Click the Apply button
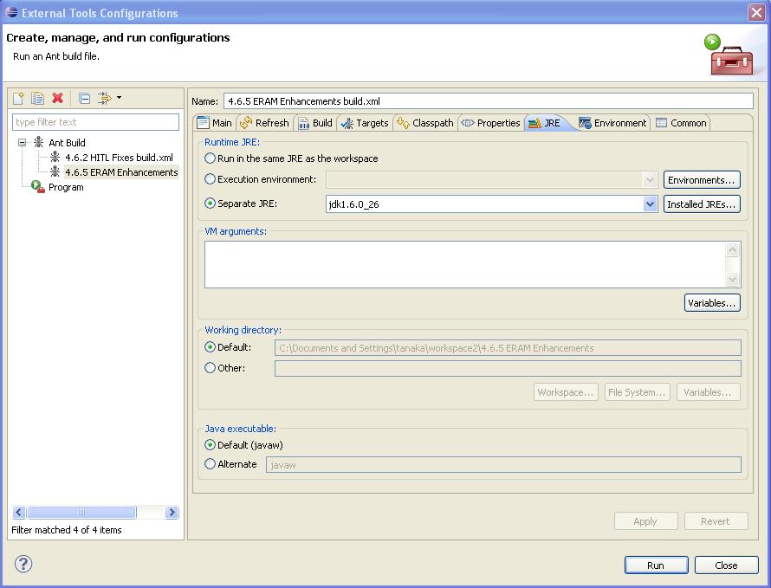Viewport: 771px width, 588px height. tap(645, 521)
